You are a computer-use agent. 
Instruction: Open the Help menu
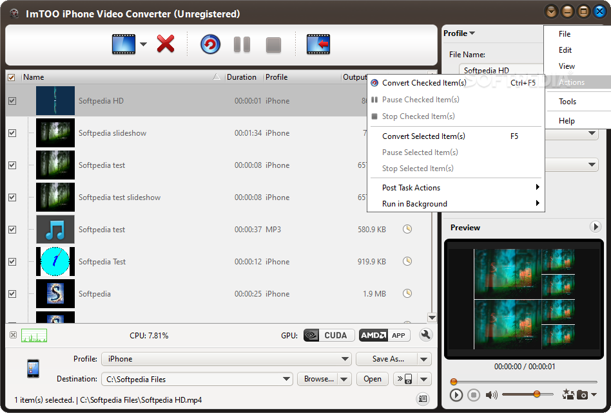click(567, 121)
